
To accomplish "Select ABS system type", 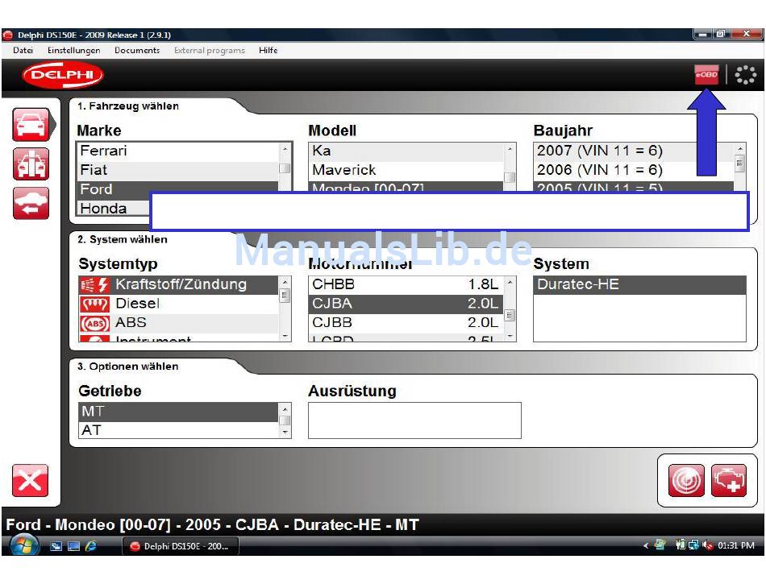I will click(178, 323).
